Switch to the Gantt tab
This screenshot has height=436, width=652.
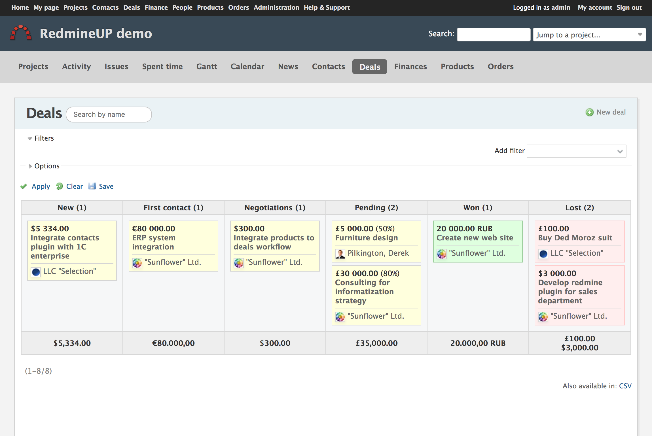[207, 67]
